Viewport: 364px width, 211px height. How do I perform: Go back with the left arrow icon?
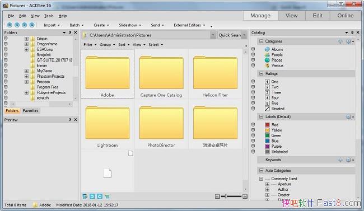[17, 25]
